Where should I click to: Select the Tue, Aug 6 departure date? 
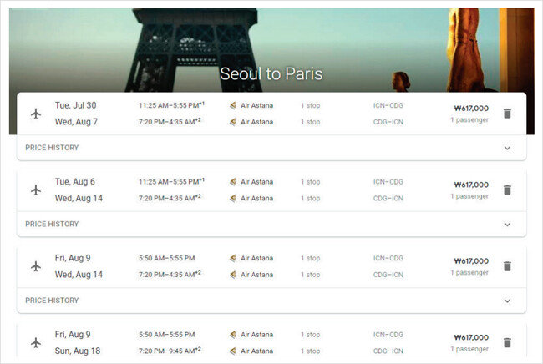click(75, 182)
